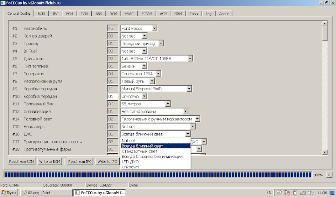Click the FoCCCus taskbar button
Viewport: 336px width, 197px height.
(x=100, y=193)
